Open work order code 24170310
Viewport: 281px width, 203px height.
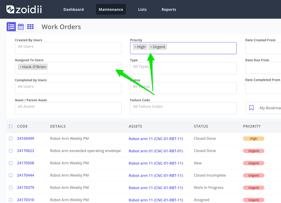(x=26, y=200)
